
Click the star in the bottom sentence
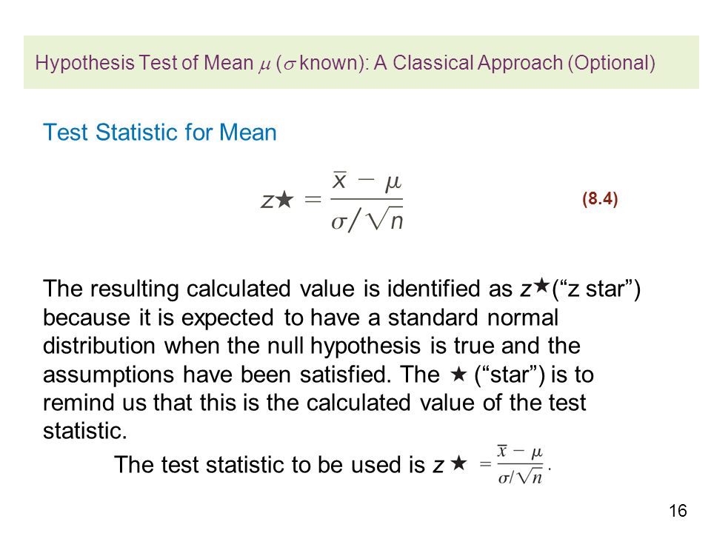coord(458,463)
